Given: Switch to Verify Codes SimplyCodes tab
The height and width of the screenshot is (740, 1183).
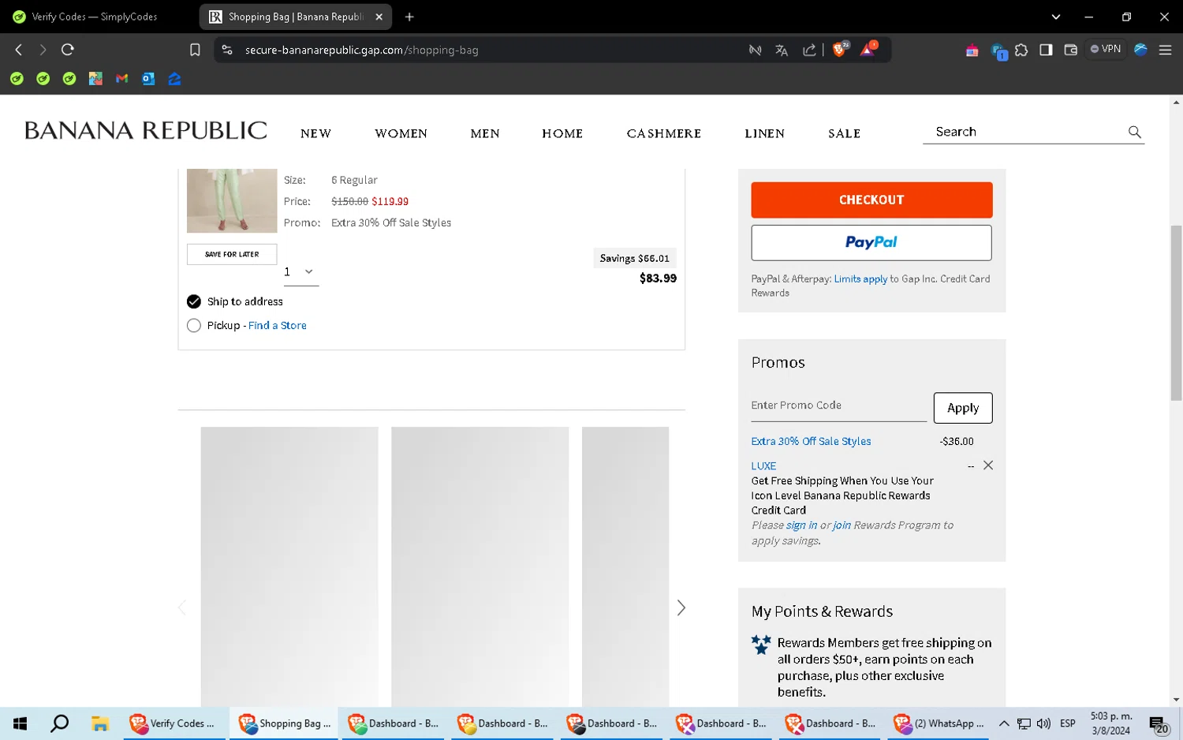Looking at the screenshot, I should [95, 17].
